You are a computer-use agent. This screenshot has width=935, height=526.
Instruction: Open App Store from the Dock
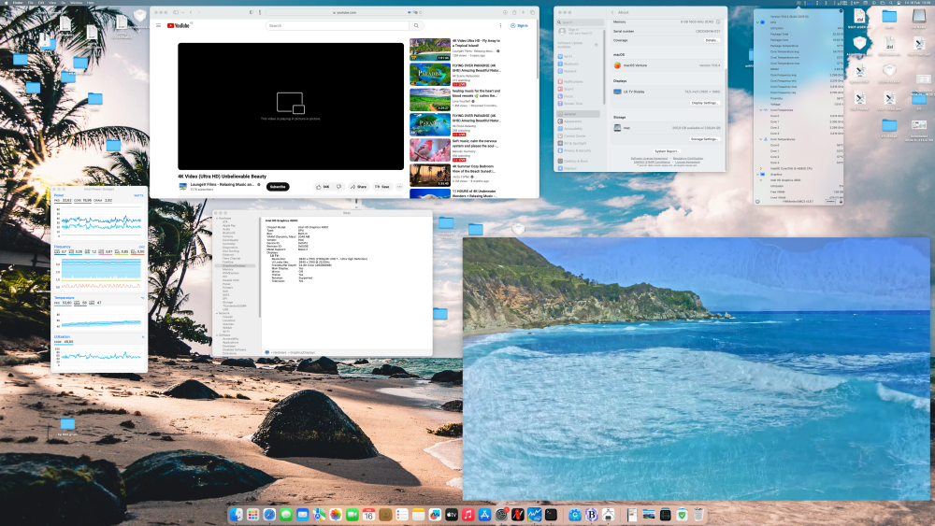tap(484, 515)
